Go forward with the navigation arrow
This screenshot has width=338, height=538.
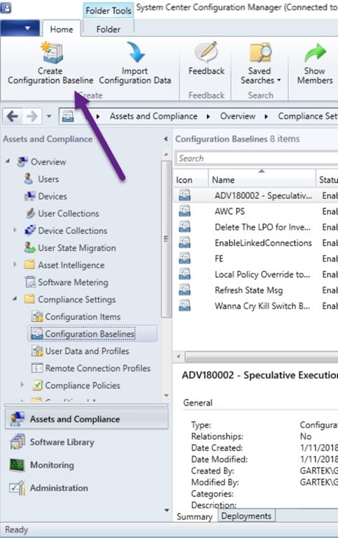pos(32,116)
